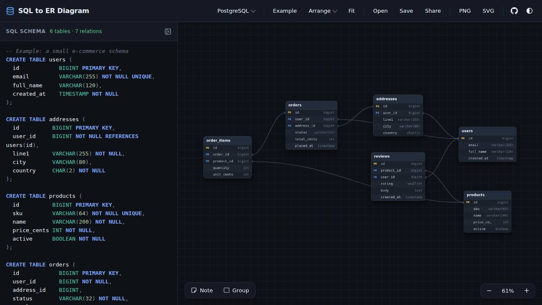Open the PostgreSQL dialect dropdown
The height and width of the screenshot is (305, 542).
coord(236,11)
